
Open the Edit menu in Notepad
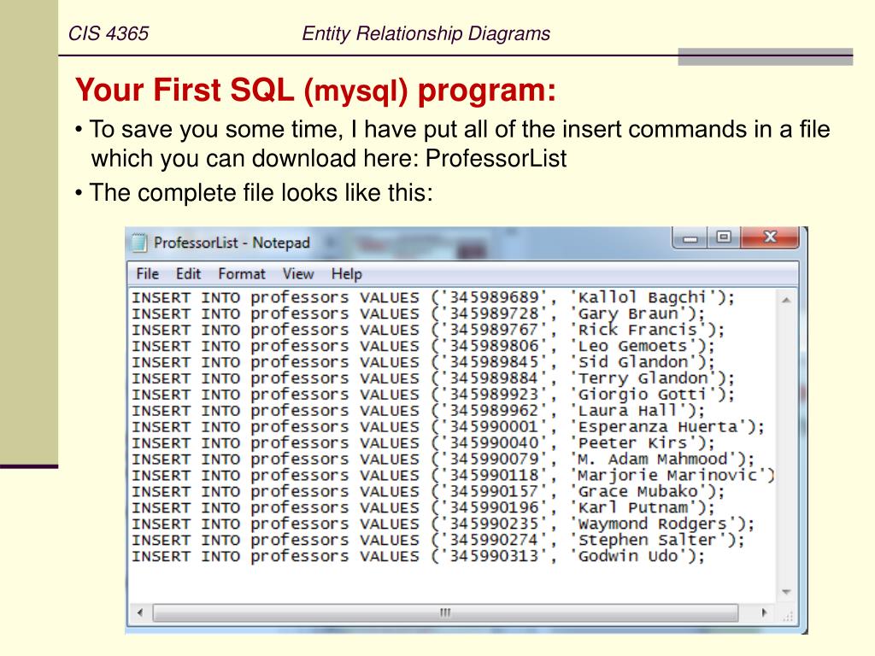click(188, 274)
